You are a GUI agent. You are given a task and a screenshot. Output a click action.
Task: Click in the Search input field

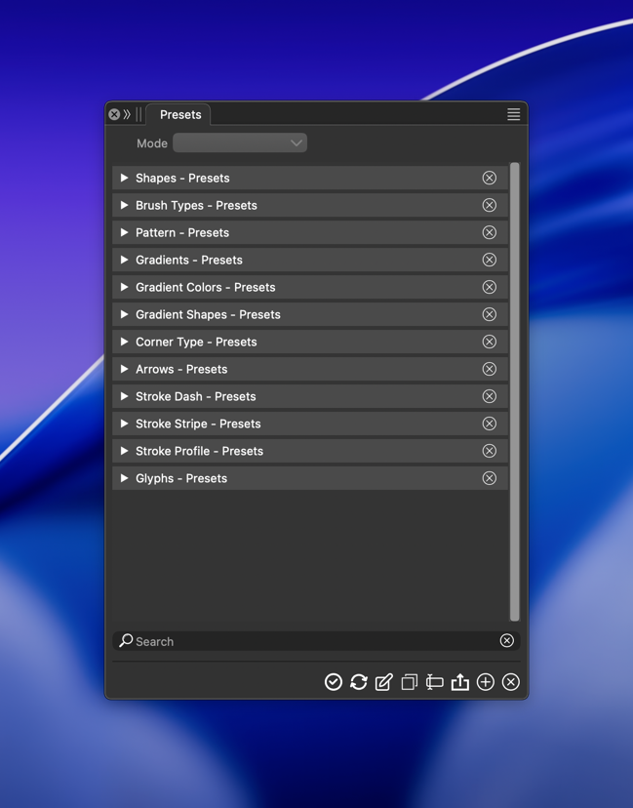pyautogui.click(x=312, y=642)
